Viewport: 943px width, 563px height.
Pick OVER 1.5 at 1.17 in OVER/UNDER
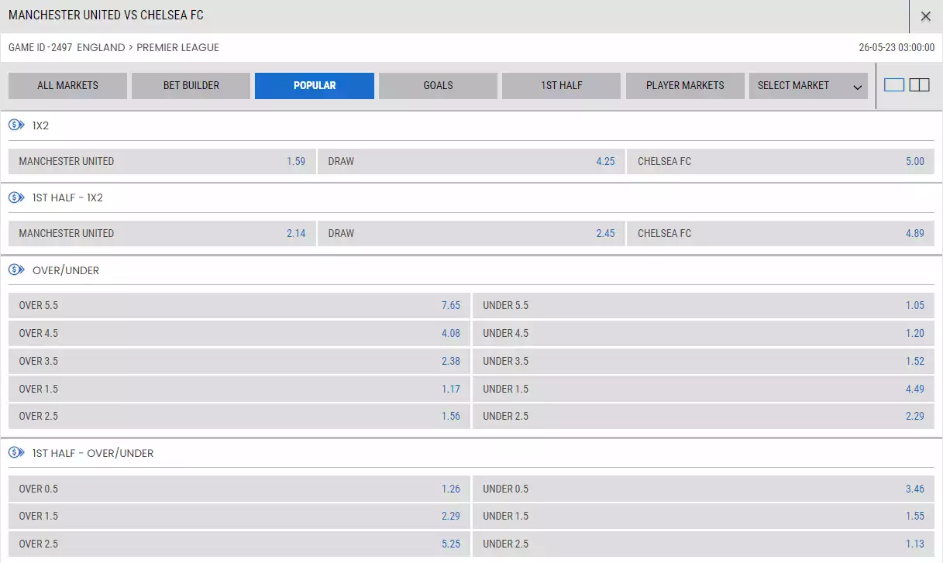tap(239, 389)
